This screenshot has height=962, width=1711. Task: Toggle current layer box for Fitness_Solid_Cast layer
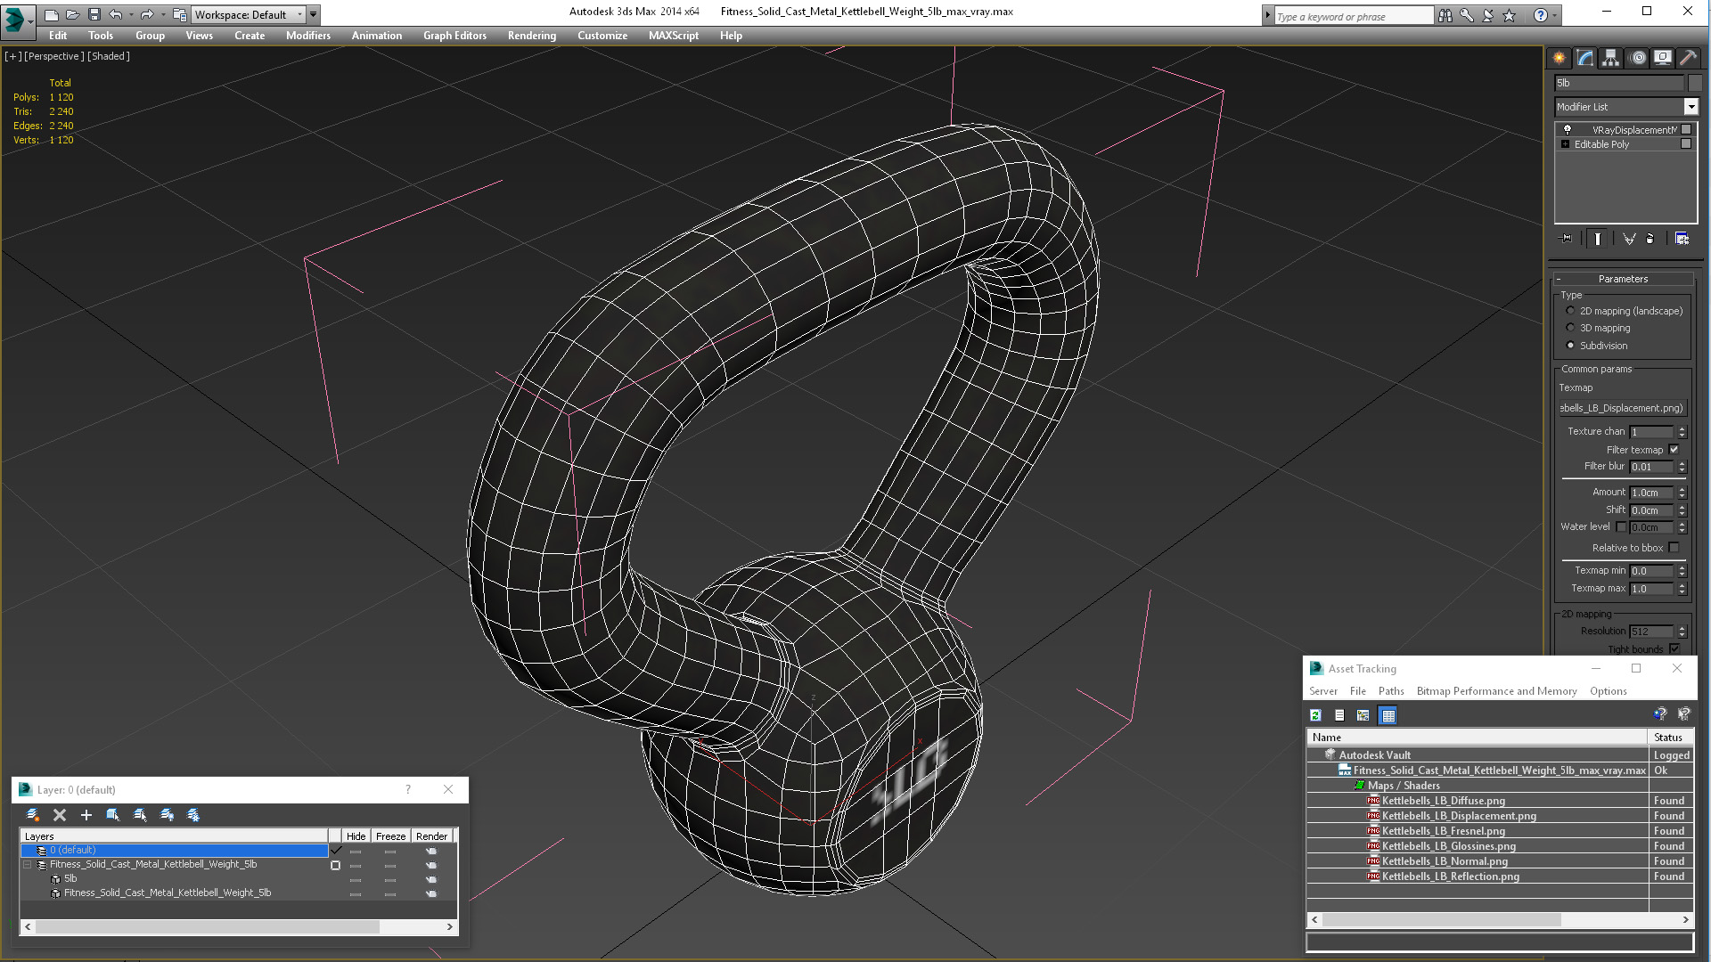(x=335, y=865)
